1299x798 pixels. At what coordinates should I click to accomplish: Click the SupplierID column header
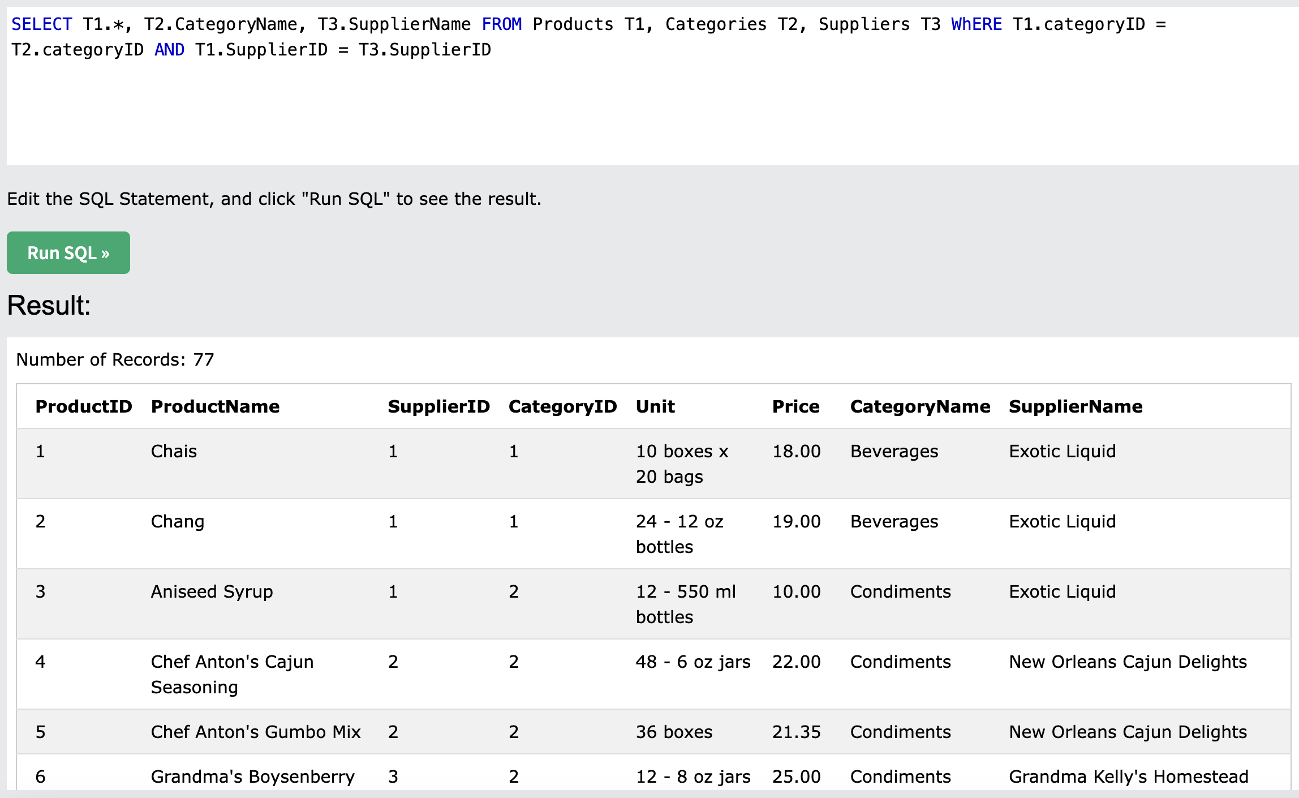click(438, 406)
